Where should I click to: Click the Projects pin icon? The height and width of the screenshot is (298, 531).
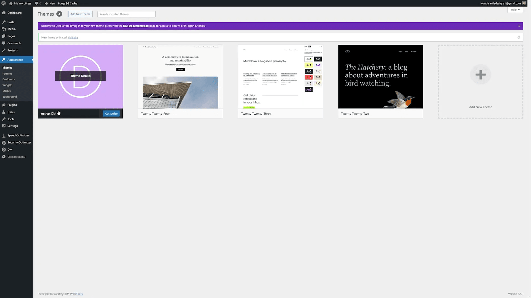pyautogui.click(x=4, y=50)
